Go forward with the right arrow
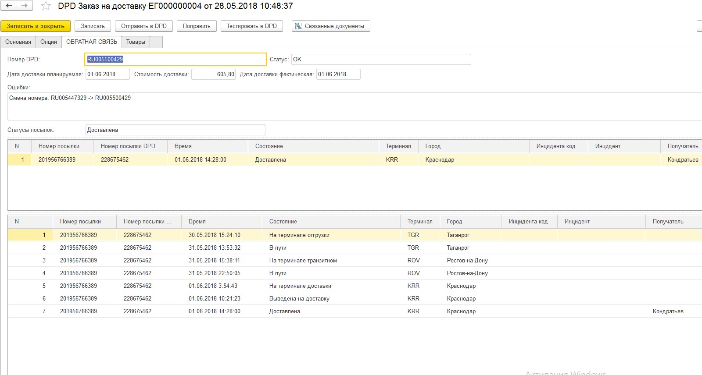This screenshot has height=375, width=702. point(25,6)
